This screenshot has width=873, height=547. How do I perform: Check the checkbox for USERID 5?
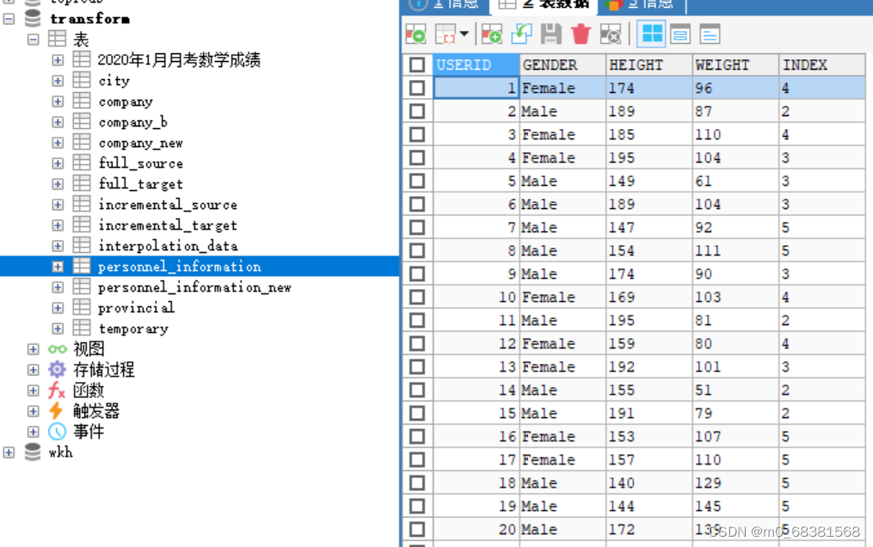tap(417, 181)
